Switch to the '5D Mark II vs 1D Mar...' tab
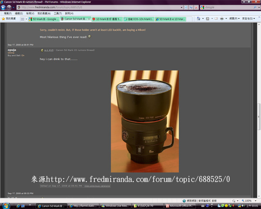261x209 pixels. click(171, 19)
